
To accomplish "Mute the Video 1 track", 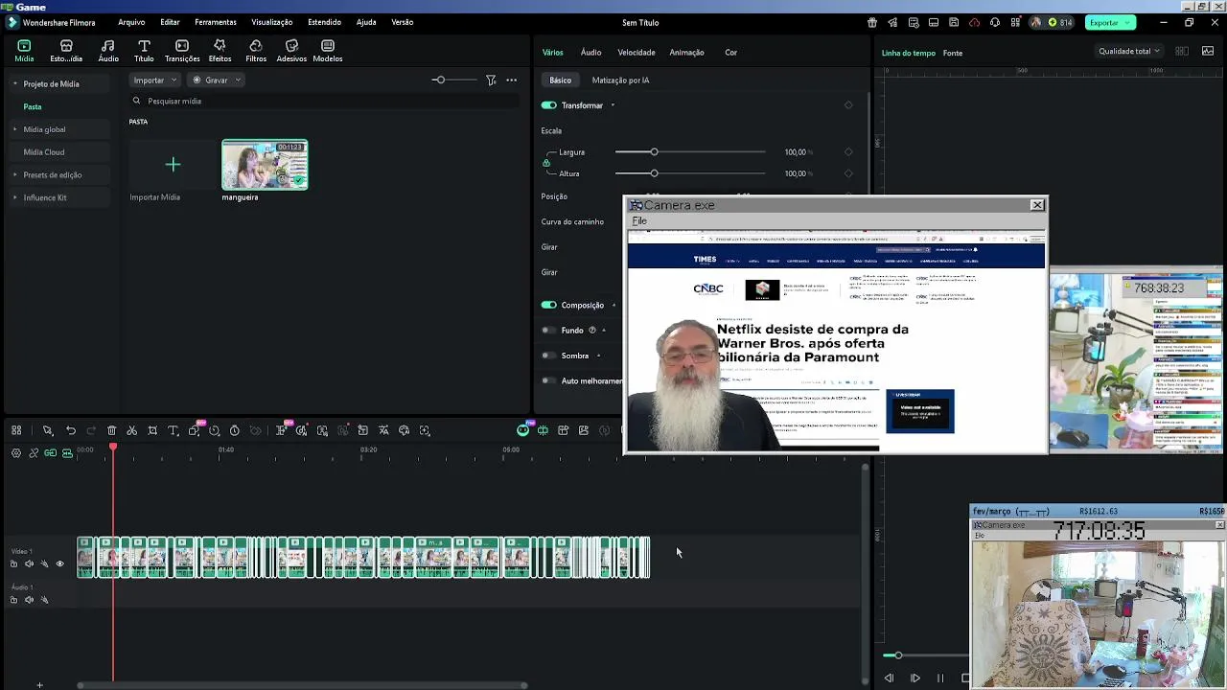I will point(29,564).
